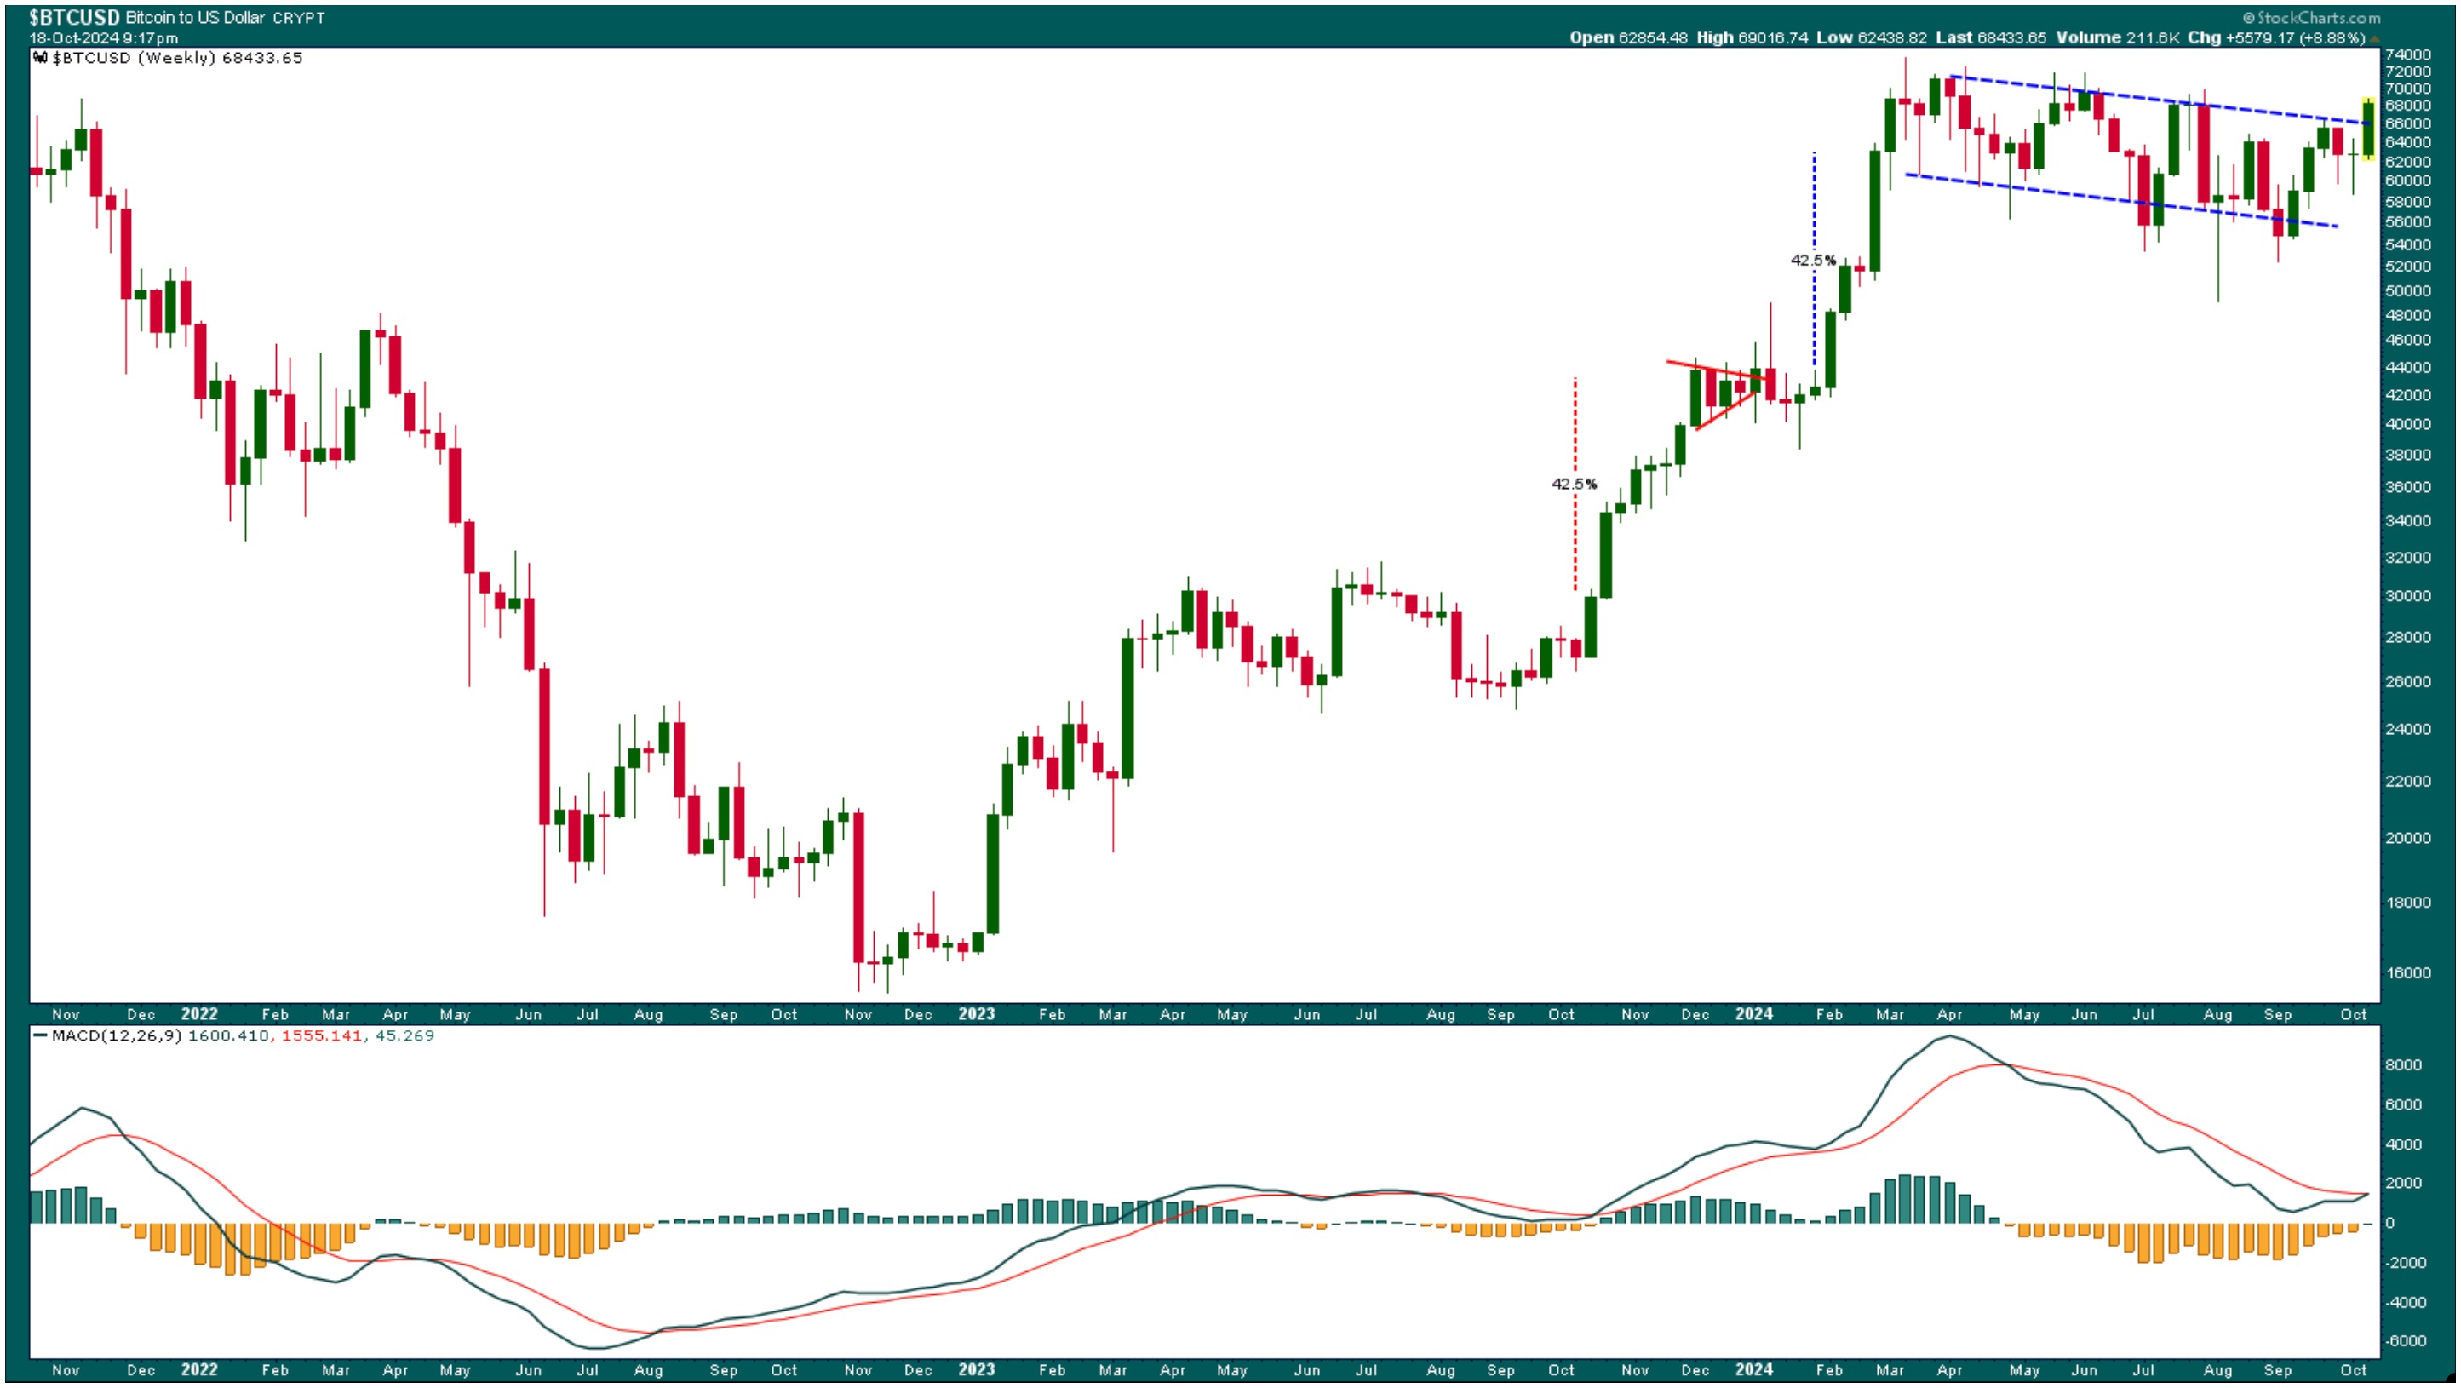Screen dimensions: 2461x1388
Task: Click the 18-Oct-2024 9:17pm timestamp
Action: 103,38
